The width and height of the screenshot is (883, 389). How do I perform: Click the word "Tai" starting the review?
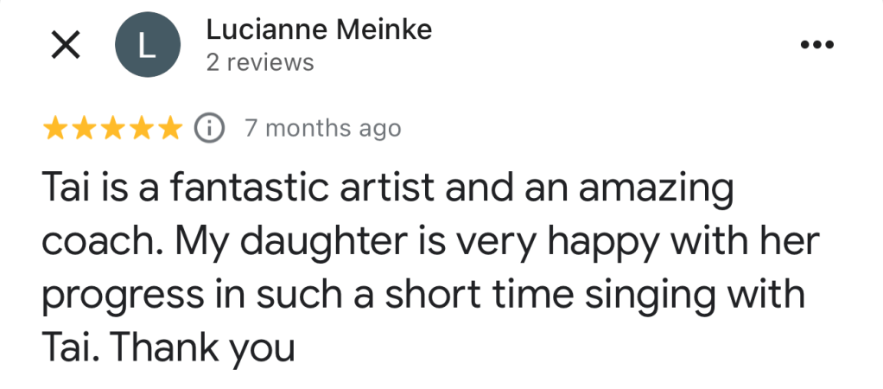(67, 188)
